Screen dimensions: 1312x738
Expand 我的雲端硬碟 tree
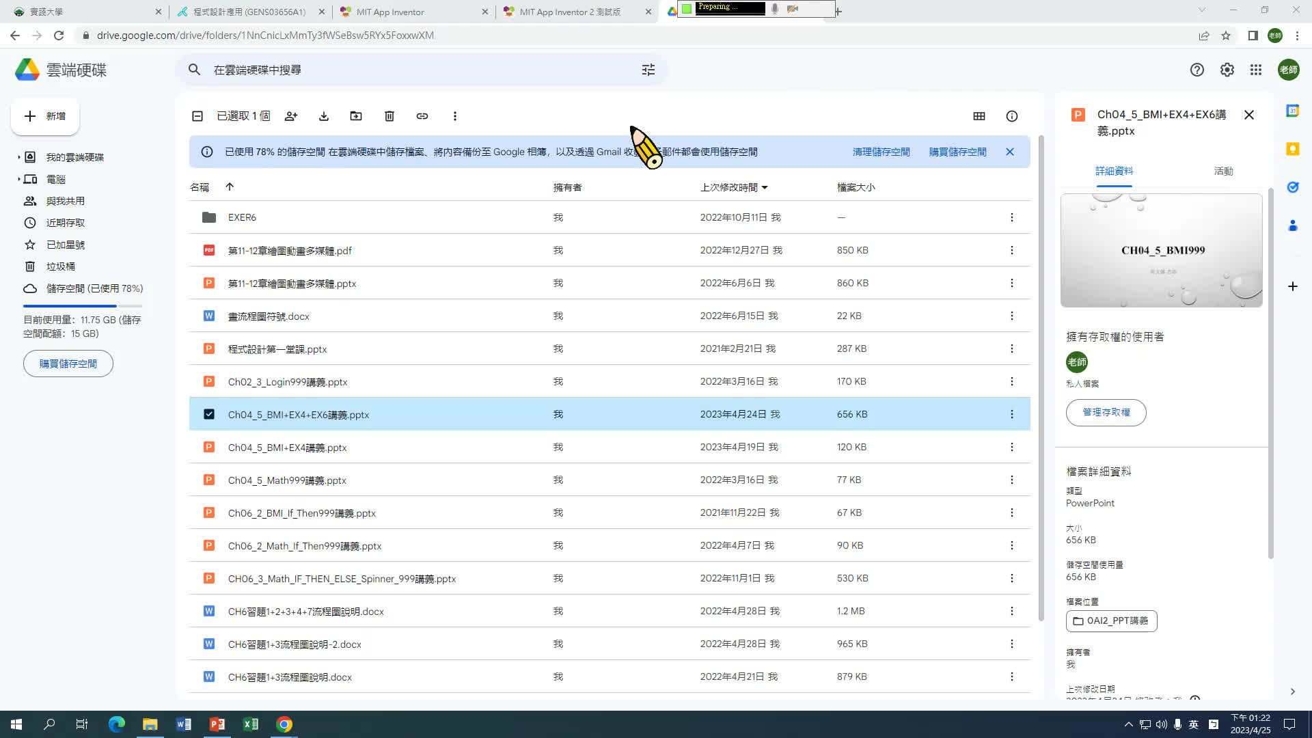click(x=18, y=157)
